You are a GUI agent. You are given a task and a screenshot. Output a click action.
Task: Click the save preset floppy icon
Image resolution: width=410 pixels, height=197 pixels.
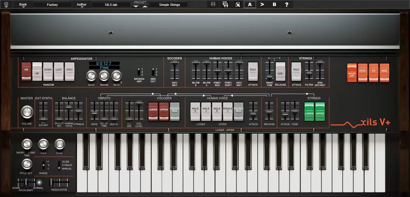click(x=213, y=4)
